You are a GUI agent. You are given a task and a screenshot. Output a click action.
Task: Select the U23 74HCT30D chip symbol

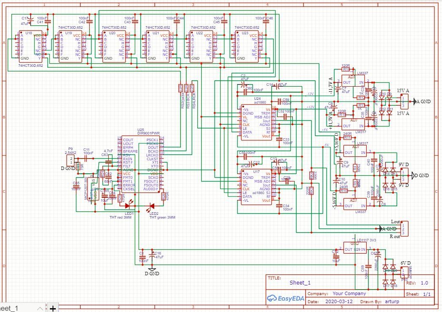(247, 47)
